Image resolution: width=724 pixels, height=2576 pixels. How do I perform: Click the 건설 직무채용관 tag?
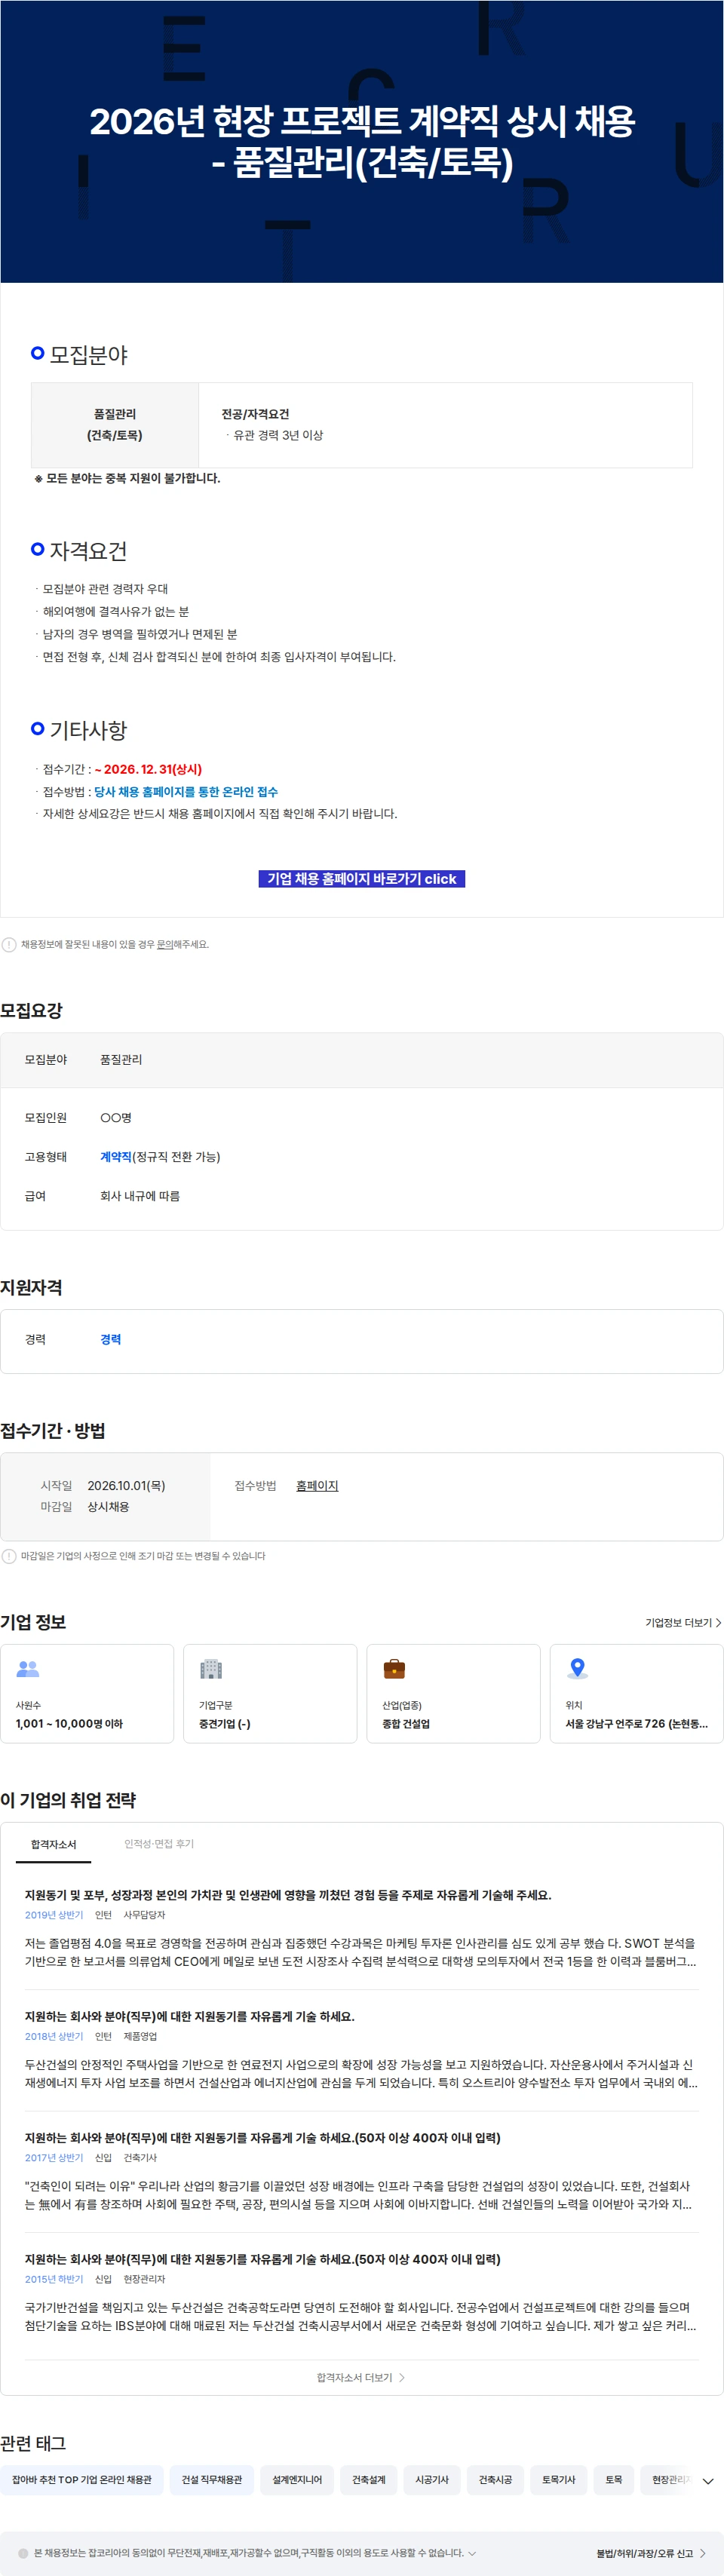point(212,2479)
